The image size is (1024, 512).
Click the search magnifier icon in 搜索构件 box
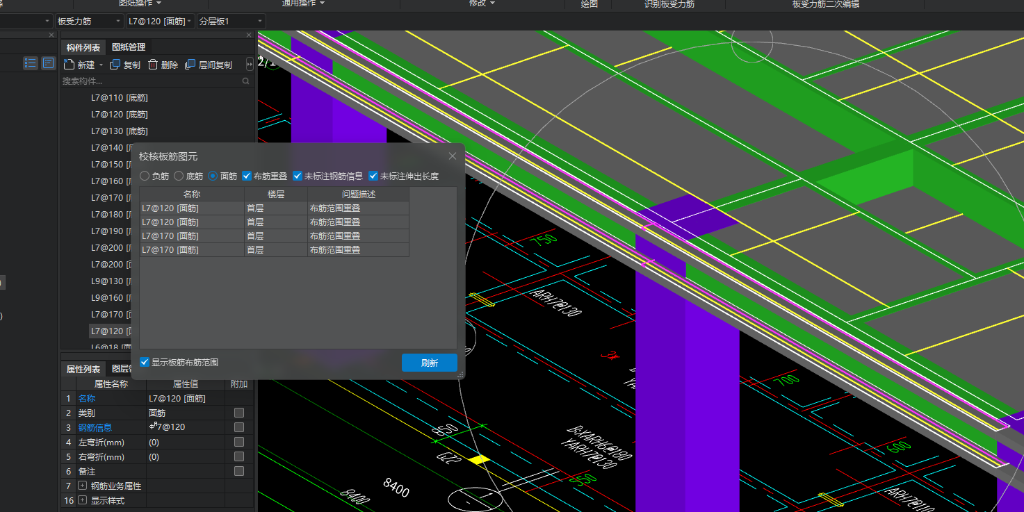point(246,81)
